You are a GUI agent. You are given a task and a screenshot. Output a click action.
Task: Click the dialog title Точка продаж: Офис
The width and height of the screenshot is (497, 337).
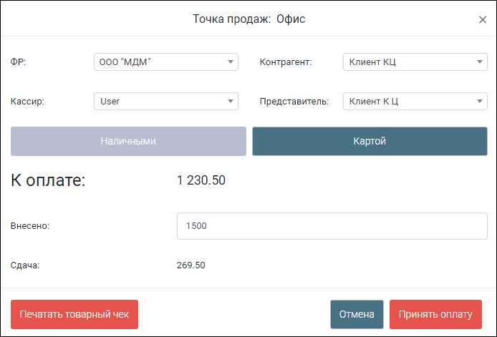point(248,19)
